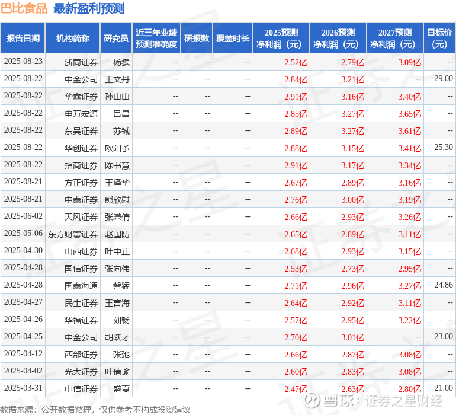Click the 3.00亿 forecast value
The width and height of the screenshot is (456, 415).
pyautogui.click(x=352, y=199)
